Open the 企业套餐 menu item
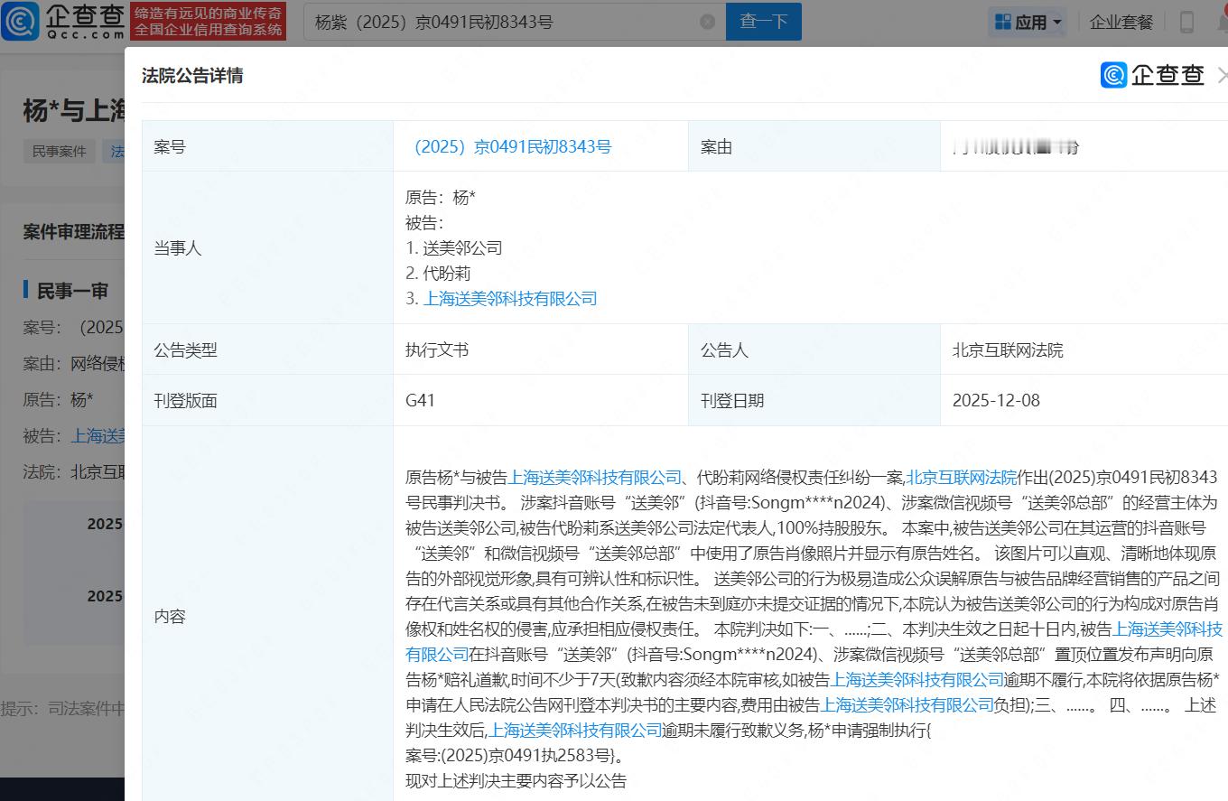This screenshot has width=1228, height=801. [1121, 22]
